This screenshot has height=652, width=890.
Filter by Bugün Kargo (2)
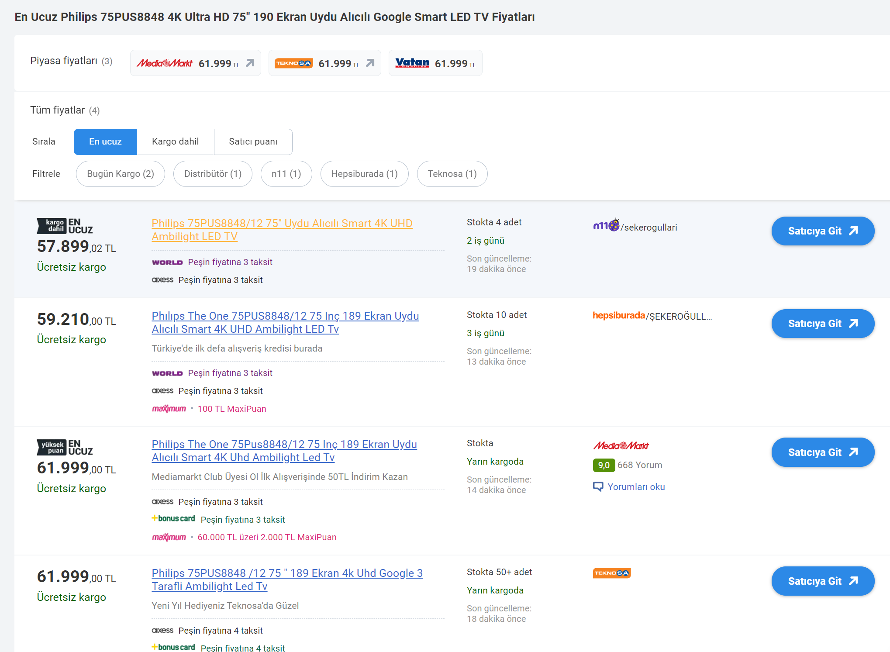click(121, 174)
